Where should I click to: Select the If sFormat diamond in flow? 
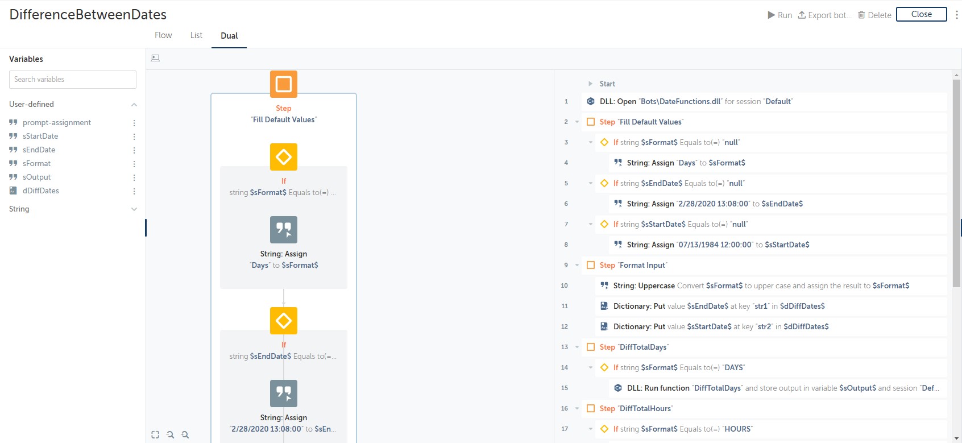click(284, 157)
